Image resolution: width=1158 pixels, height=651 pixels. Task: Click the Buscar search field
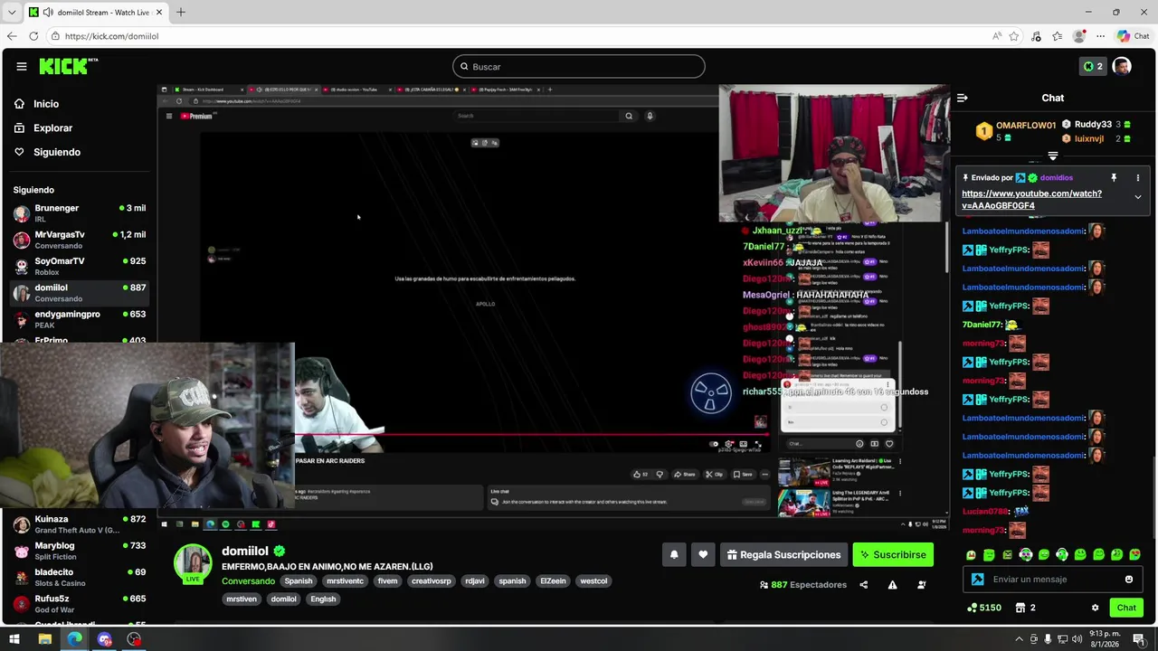coord(579,66)
